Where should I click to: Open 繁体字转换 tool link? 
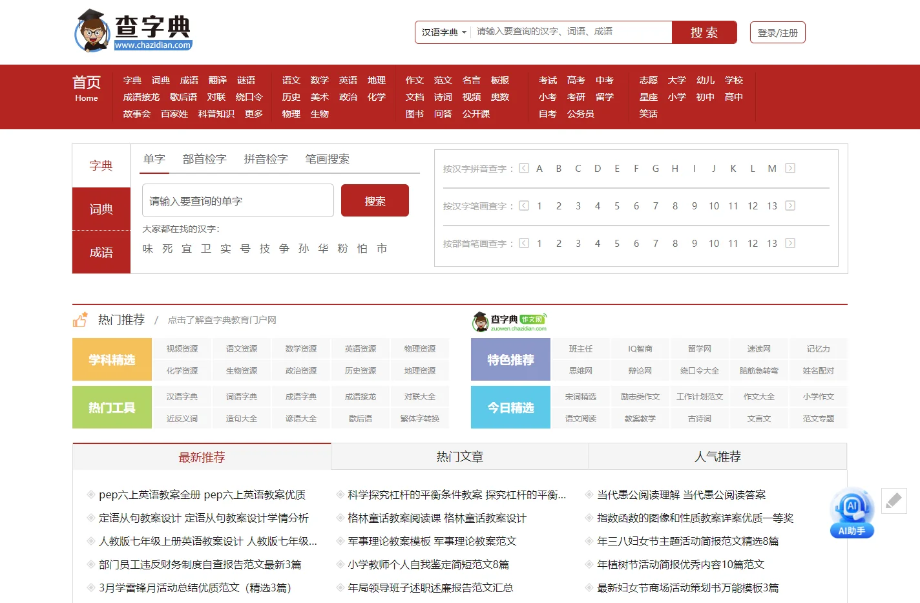coord(420,419)
